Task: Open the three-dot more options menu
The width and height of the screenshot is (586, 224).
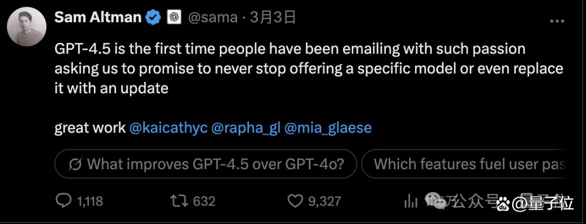Action: coord(557,21)
